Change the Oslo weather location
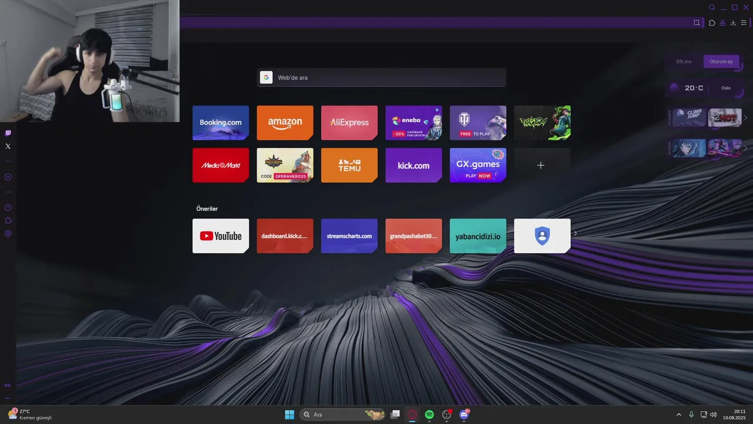This screenshot has height=424, width=753. pos(726,88)
